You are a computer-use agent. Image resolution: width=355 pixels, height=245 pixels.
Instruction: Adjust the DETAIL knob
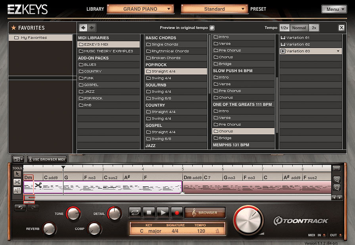(114, 213)
